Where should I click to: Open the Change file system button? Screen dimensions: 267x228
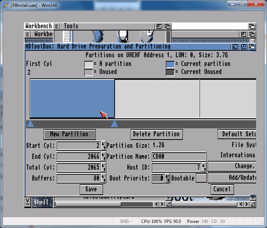click(232, 166)
